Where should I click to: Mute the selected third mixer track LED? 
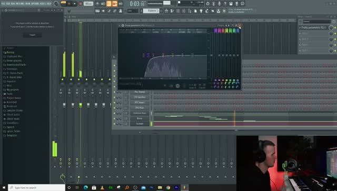pos(78,79)
